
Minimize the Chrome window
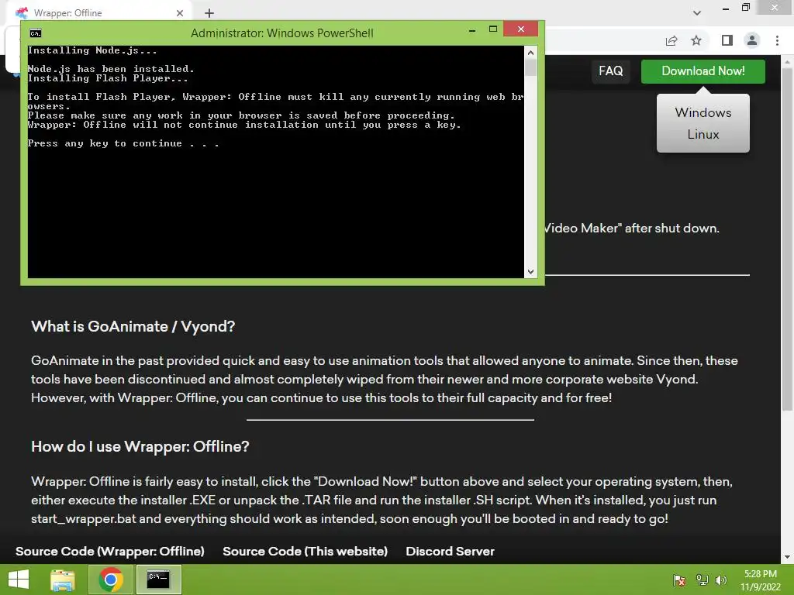click(x=726, y=8)
